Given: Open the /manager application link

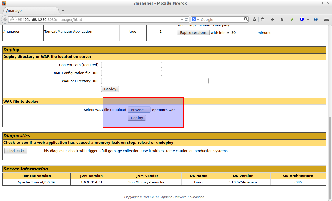Looking at the screenshot, I should (x=11, y=31).
